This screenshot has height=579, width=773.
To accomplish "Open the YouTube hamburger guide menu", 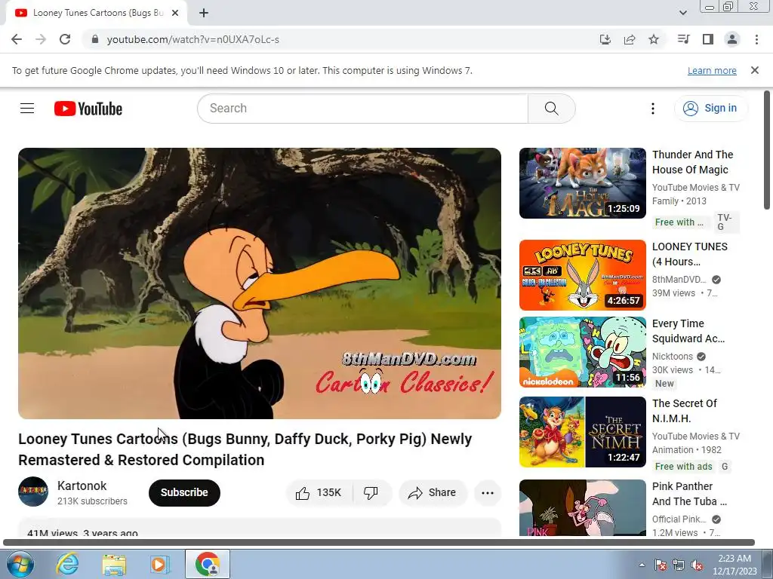I will pyautogui.click(x=27, y=109).
